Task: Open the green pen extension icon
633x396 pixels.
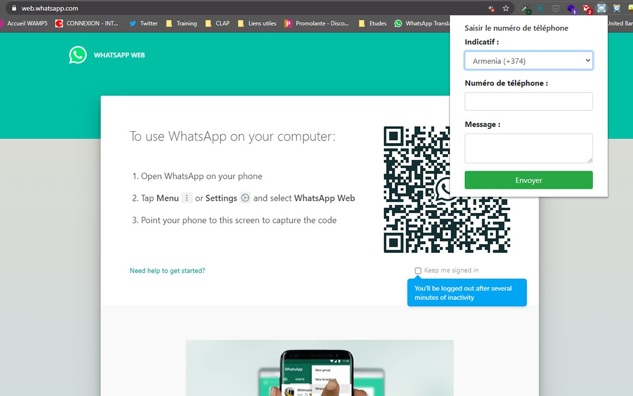Action: click(x=527, y=8)
